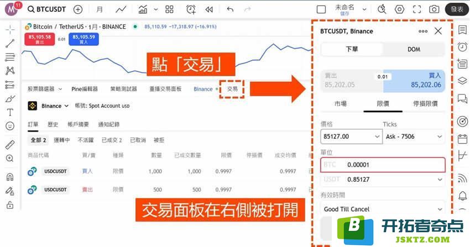Switch order panel to DOM tab
Viewport: 470px width, 247px height.
(x=414, y=49)
